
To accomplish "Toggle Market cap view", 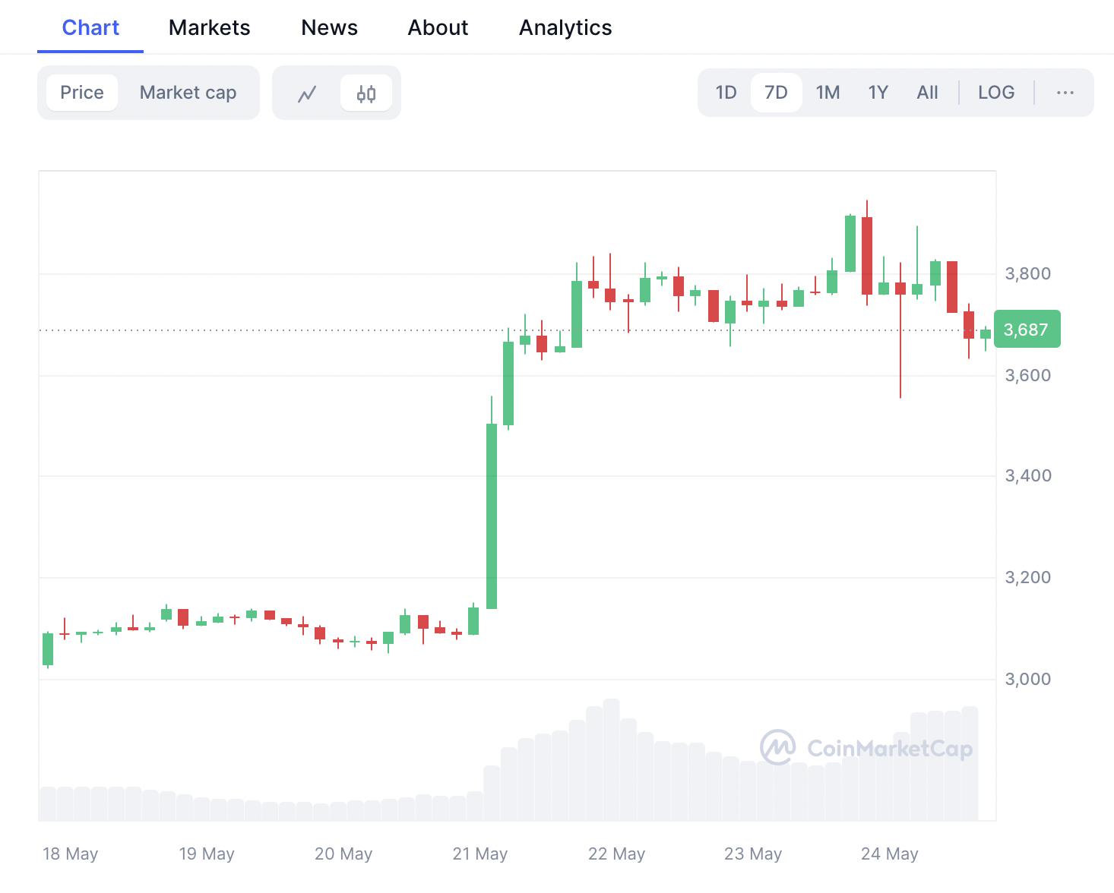I will 188,93.
